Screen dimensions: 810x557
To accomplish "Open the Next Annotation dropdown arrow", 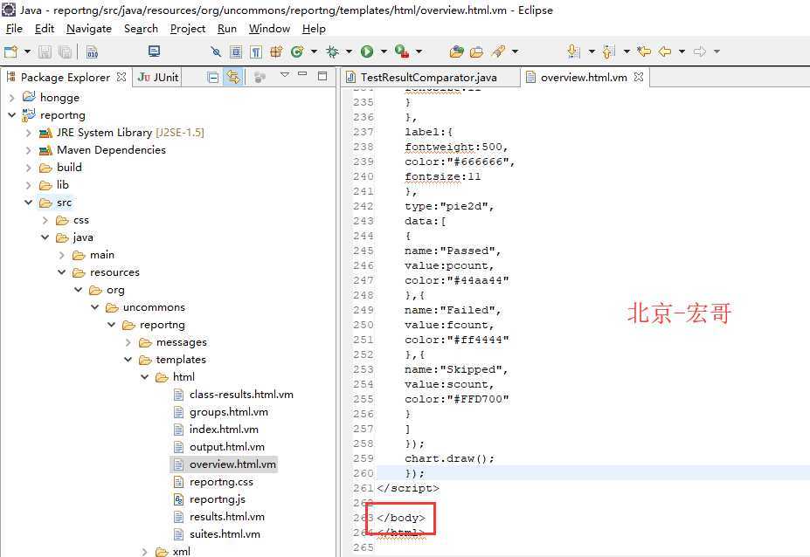I will click(592, 52).
